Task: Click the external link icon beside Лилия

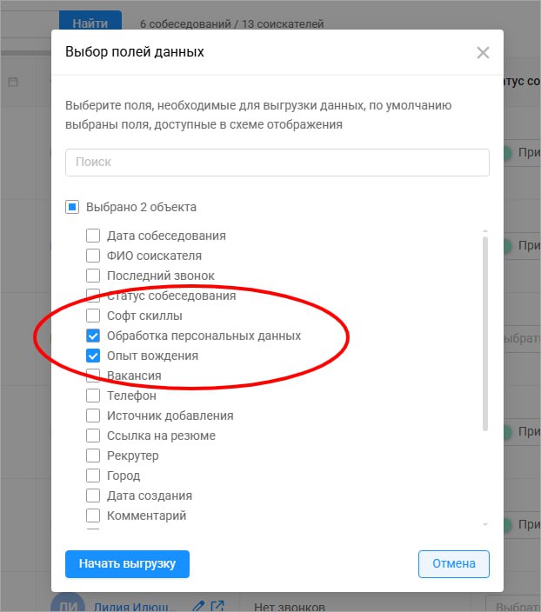Action: click(217, 606)
